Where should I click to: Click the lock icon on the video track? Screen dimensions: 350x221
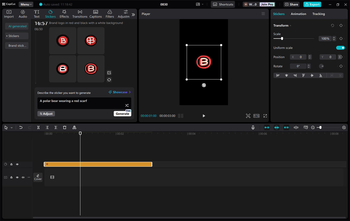point(11,177)
